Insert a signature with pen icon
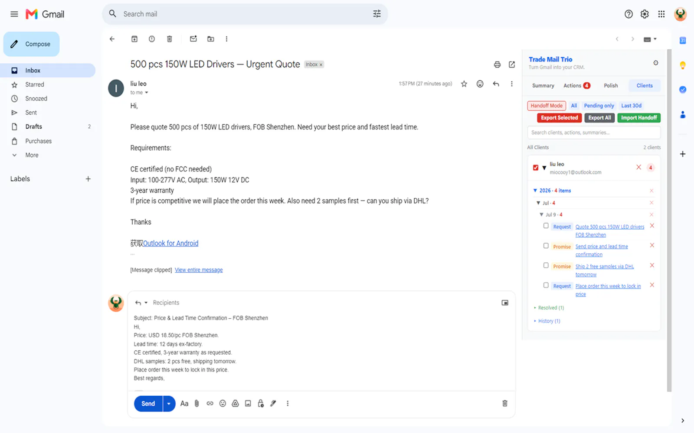 click(273, 404)
